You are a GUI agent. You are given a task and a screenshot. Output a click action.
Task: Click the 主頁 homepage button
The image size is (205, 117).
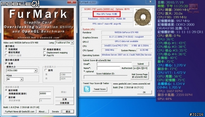click(x=65, y=99)
